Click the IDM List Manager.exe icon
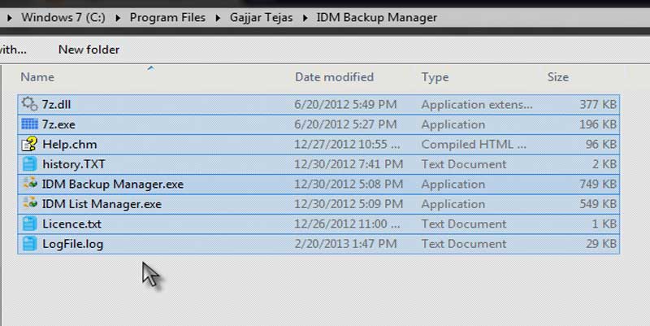This screenshot has height=326, width=650. (29, 203)
